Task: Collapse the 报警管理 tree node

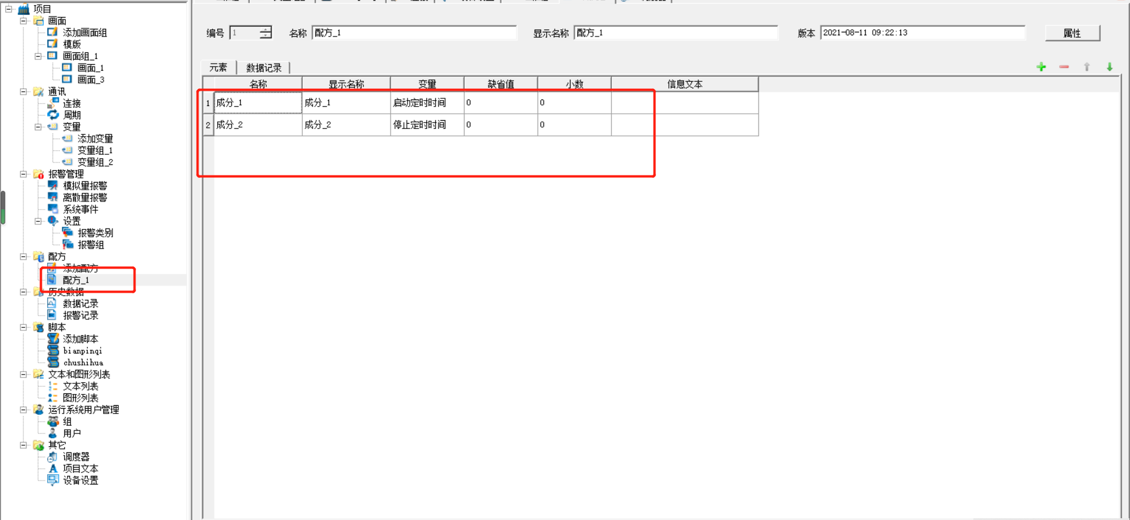Action: [x=24, y=174]
